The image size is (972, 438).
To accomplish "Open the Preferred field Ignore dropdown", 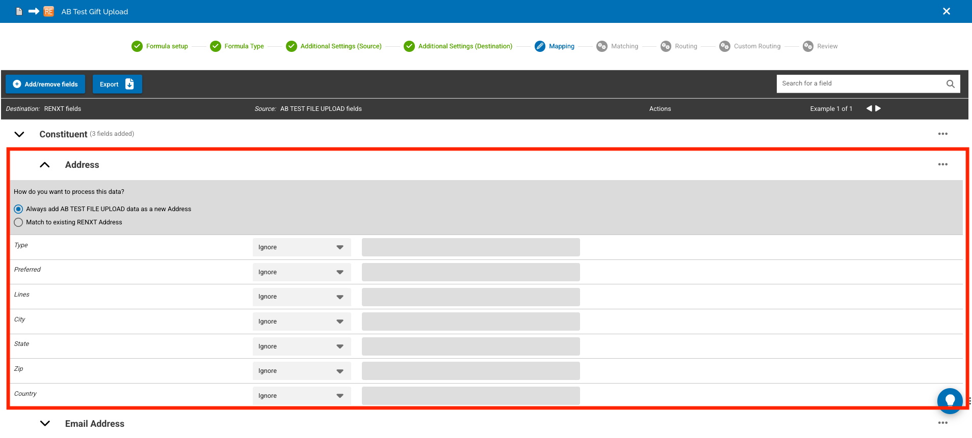I will [302, 272].
